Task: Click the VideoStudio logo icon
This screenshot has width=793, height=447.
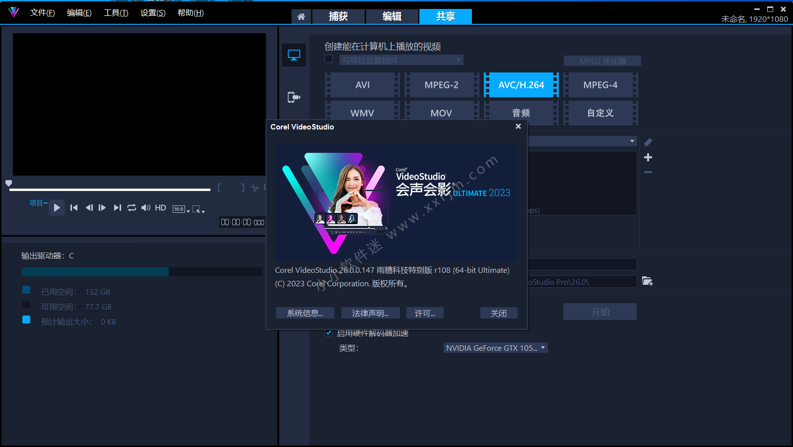Action: (x=13, y=12)
